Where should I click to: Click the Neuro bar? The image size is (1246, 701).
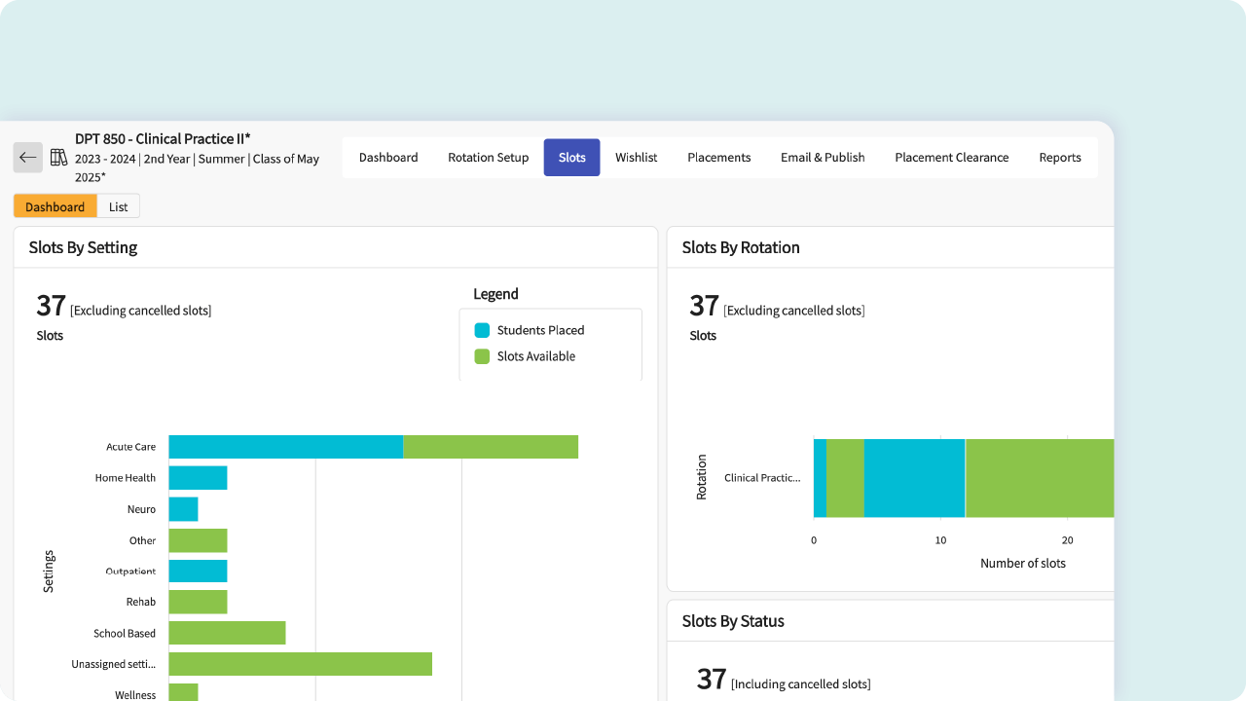(x=184, y=509)
